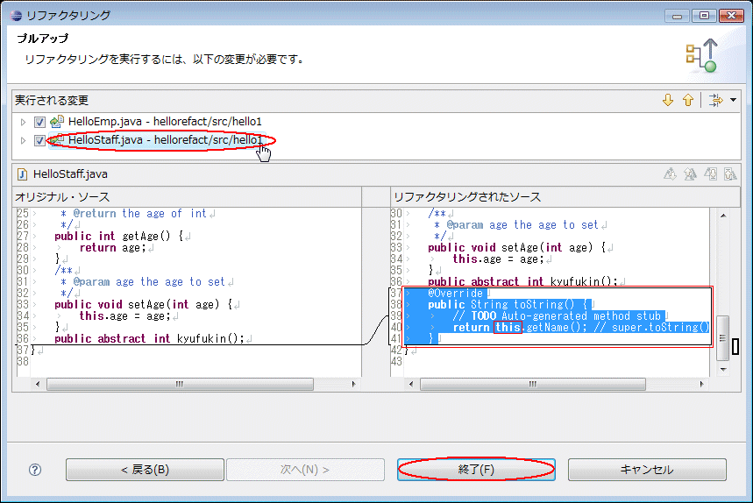Screen dimensions: 753x503
Task: Click the キャンセル cancel button
Action: tap(647, 470)
